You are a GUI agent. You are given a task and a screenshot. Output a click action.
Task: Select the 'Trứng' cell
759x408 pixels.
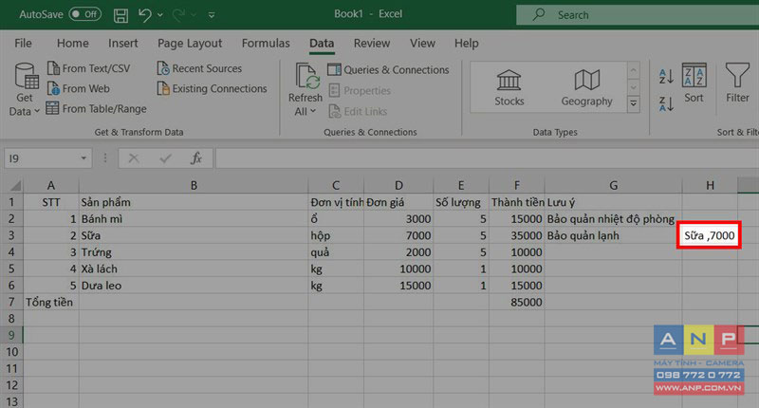tap(194, 252)
